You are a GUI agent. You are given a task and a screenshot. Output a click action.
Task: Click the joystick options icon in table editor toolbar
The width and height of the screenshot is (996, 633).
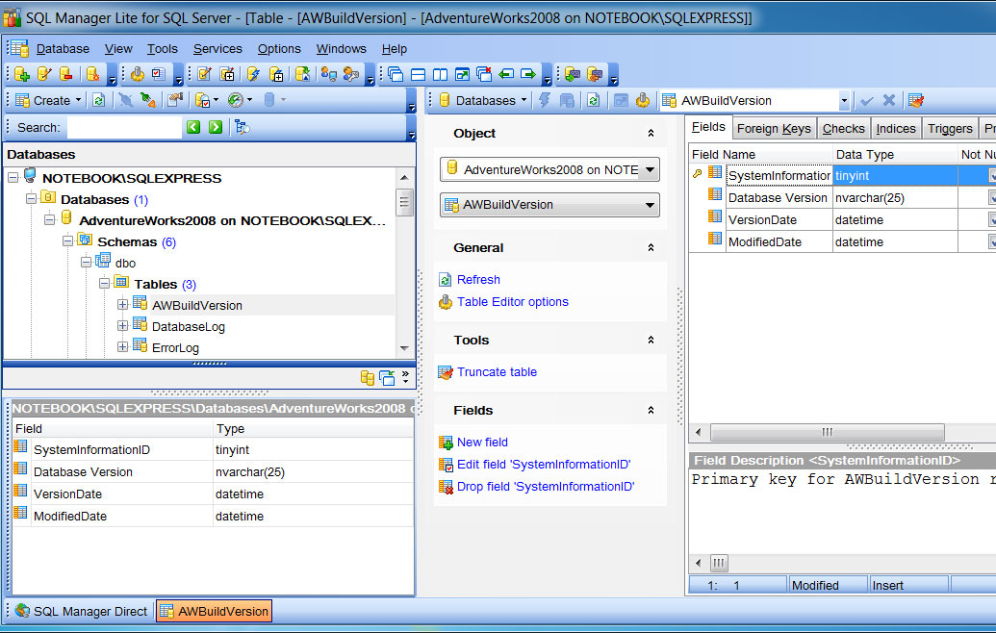click(x=643, y=100)
